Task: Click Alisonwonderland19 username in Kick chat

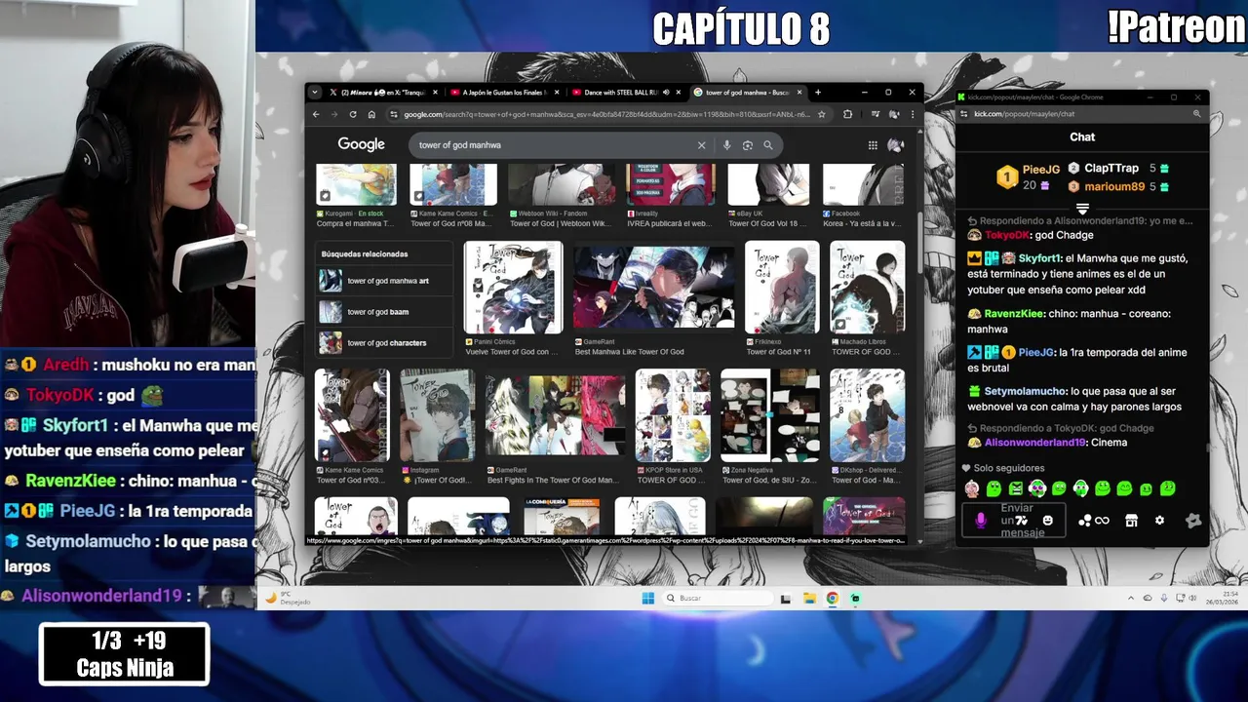Action: pyautogui.click(x=1034, y=443)
